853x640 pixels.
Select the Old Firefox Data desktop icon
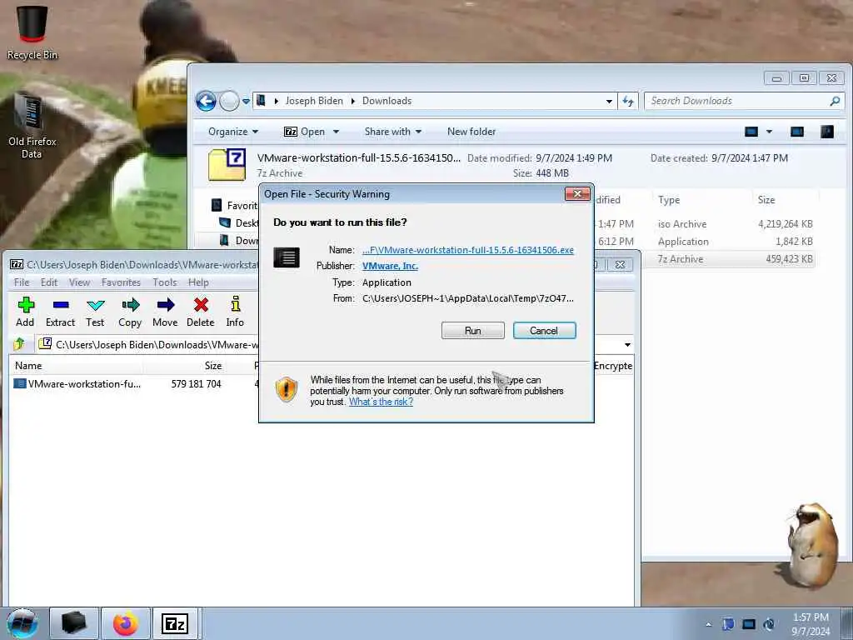[32, 126]
